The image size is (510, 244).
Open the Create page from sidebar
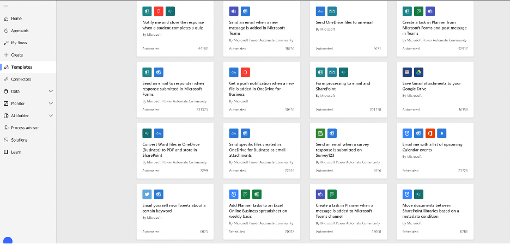tap(17, 55)
